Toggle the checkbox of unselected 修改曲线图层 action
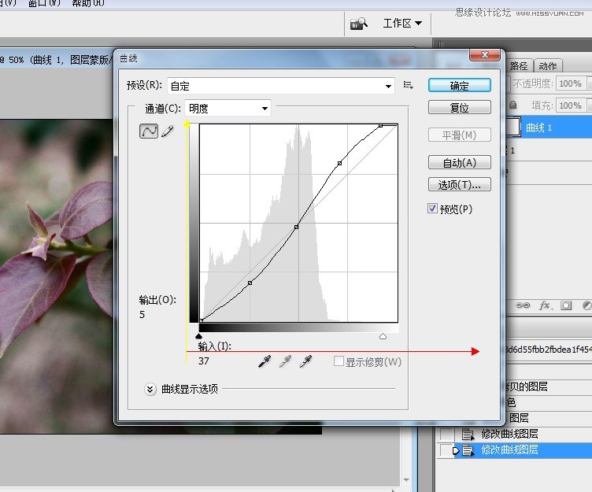Image resolution: width=592 pixels, height=492 pixels. (x=446, y=435)
